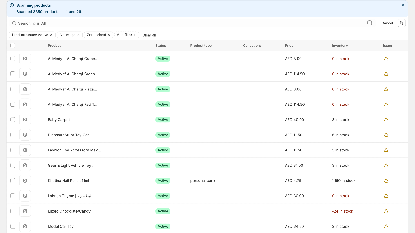
Task: Open the Zero priced filter chip
Action: pos(96,35)
